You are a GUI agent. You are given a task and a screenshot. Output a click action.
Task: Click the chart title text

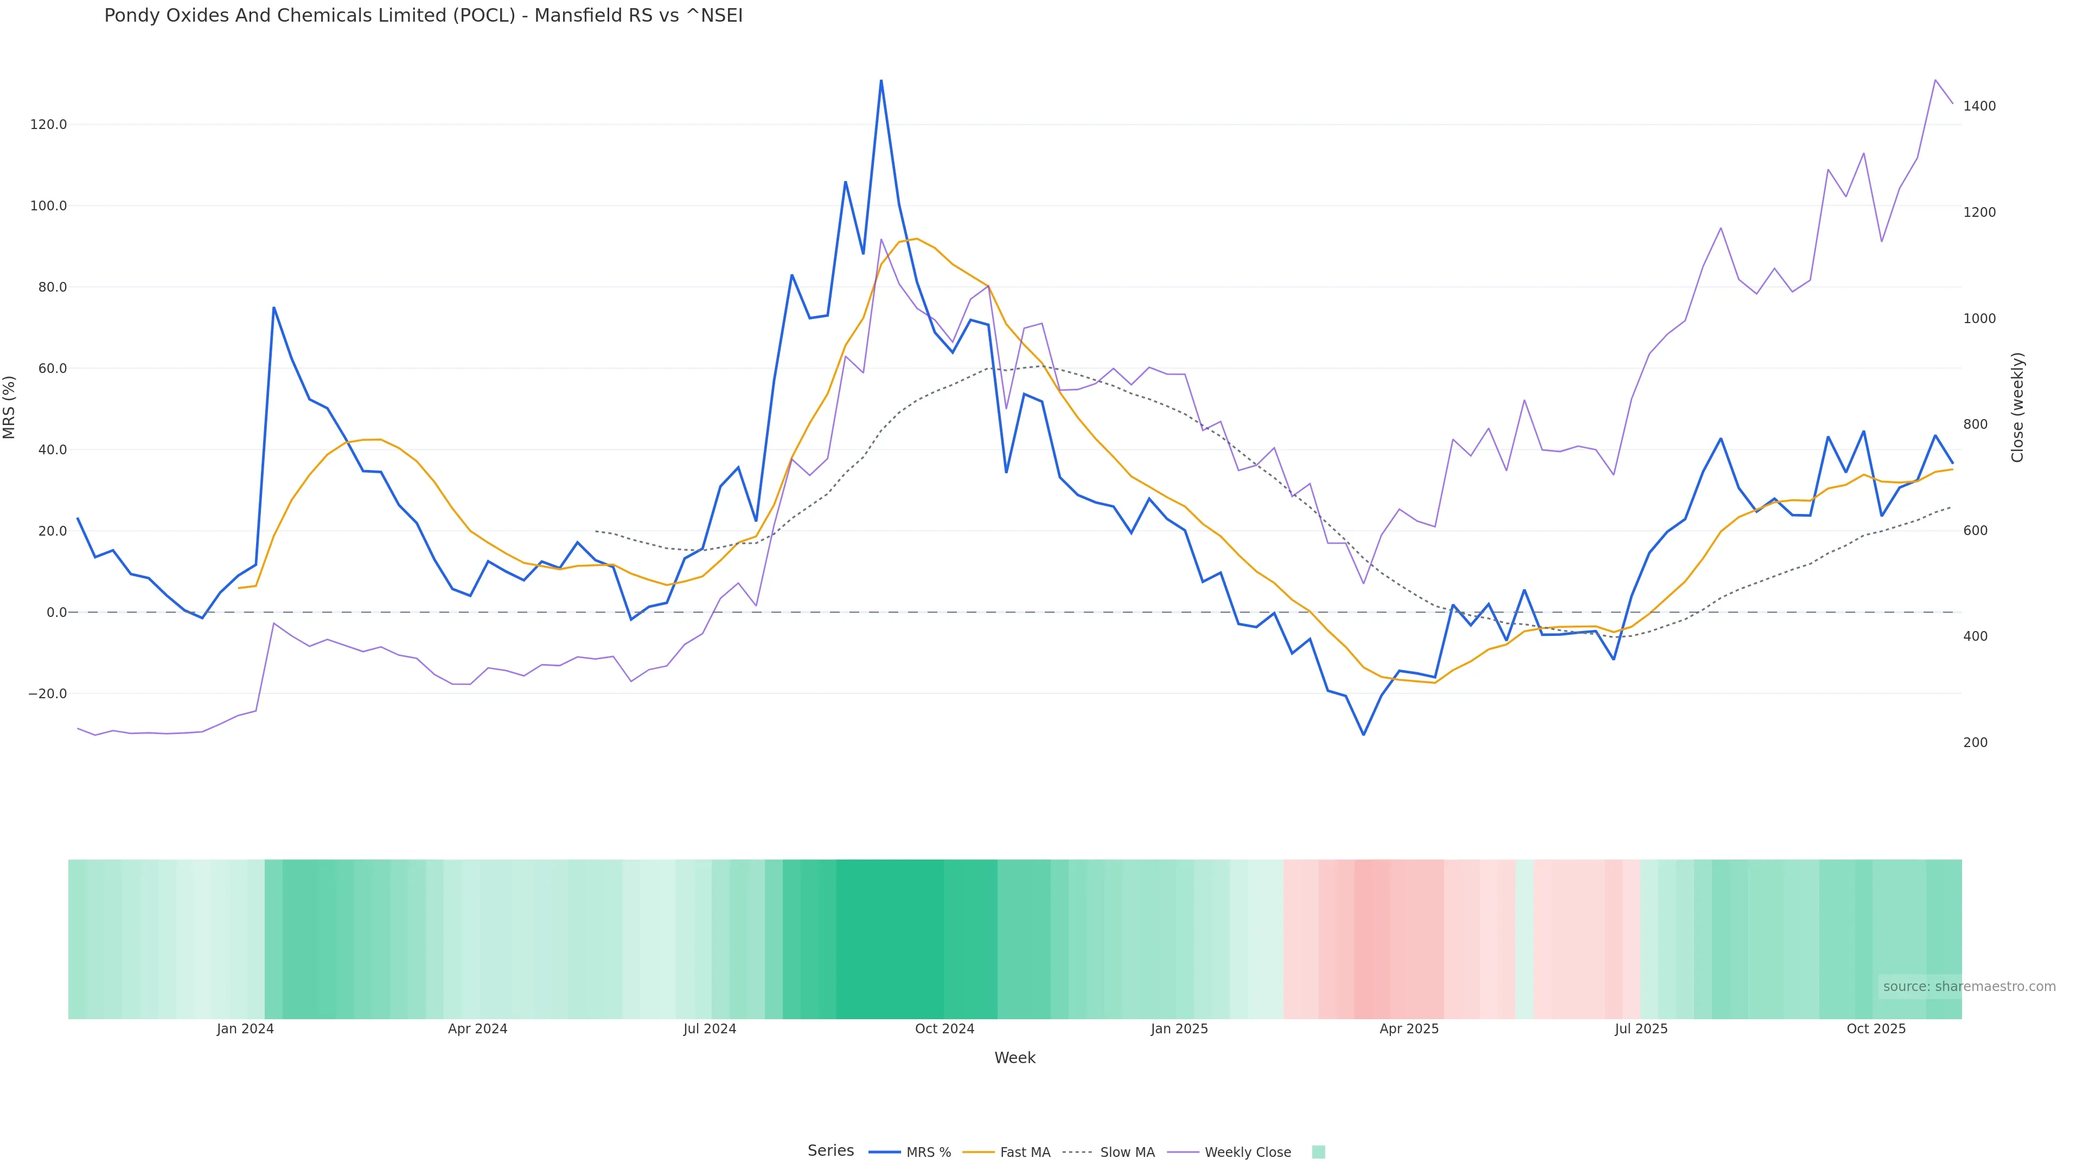423,15
